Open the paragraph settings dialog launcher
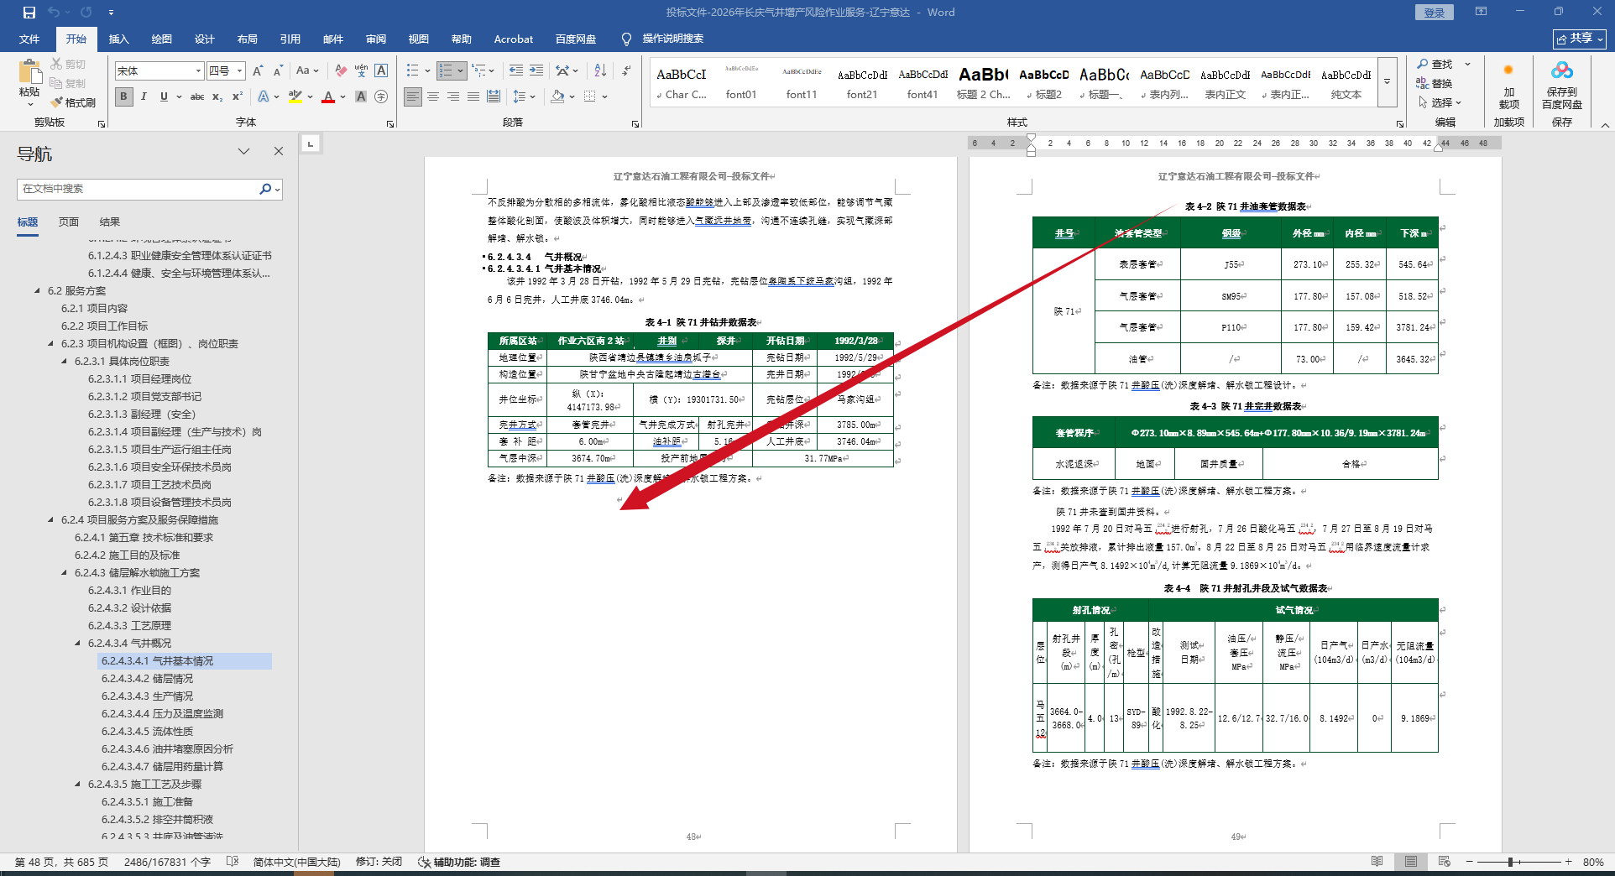This screenshot has width=1615, height=876. (x=635, y=124)
